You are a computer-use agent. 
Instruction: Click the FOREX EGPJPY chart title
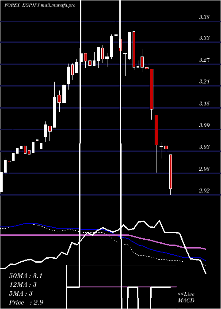click(40, 5)
